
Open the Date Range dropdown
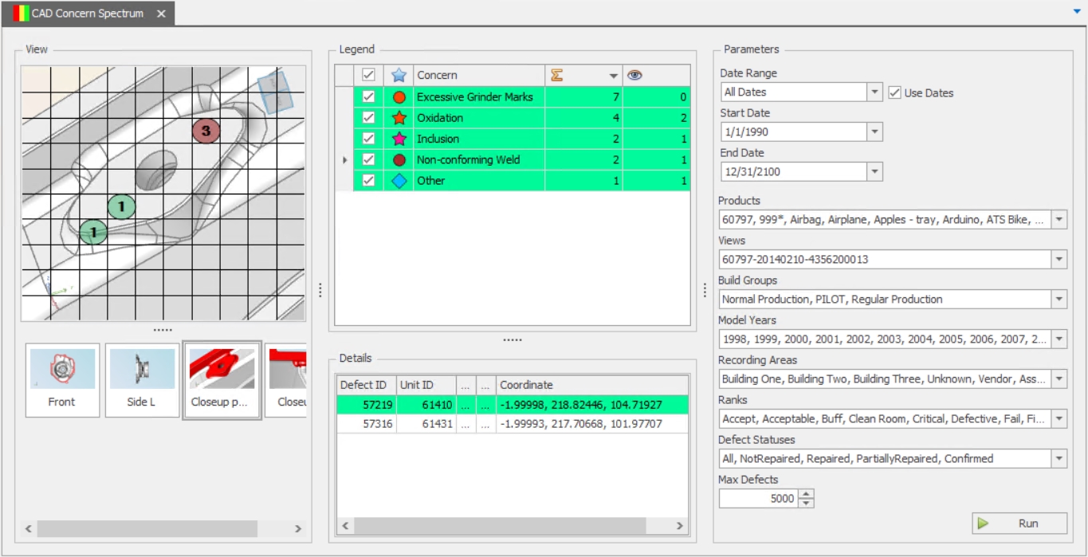[874, 92]
